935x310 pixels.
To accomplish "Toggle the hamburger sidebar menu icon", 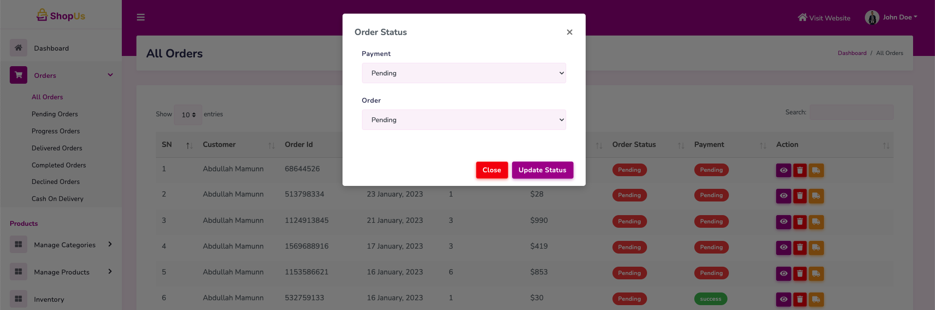I will pyautogui.click(x=141, y=18).
